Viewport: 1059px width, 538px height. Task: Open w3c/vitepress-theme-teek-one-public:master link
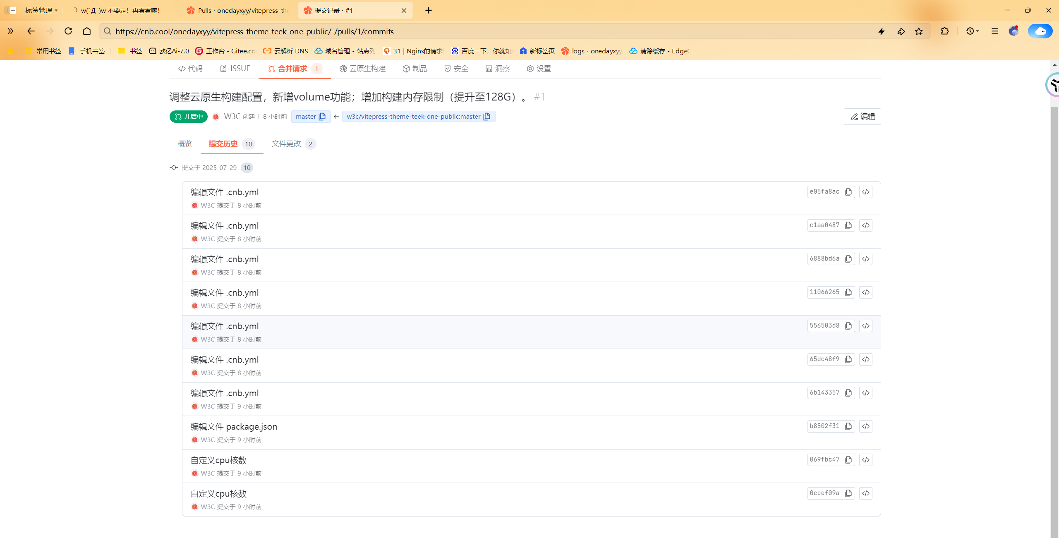click(414, 117)
